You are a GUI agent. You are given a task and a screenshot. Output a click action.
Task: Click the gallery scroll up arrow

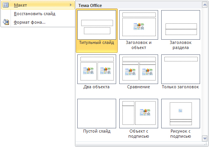[205, 5]
